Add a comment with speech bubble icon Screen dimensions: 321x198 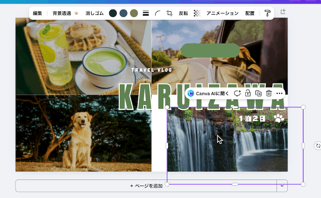(237, 94)
